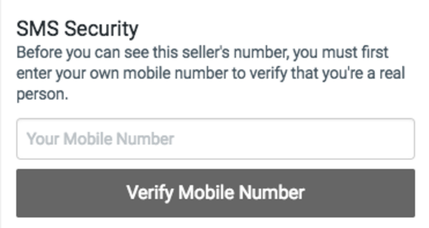
Task: Click the word "verify" in the description paragraph
Action: click(x=269, y=74)
